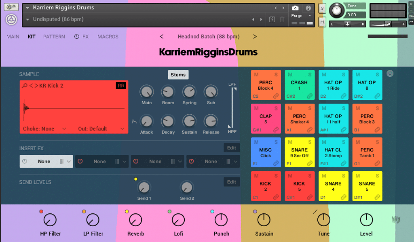Image resolution: width=414 pixels, height=242 pixels.
Task: Click Edit in the Send Levels section
Action: [x=232, y=182]
